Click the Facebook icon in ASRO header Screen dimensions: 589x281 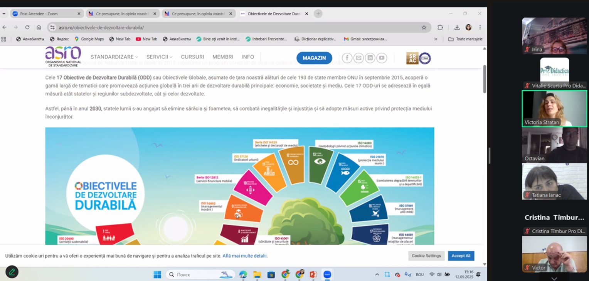tap(347, 58)
